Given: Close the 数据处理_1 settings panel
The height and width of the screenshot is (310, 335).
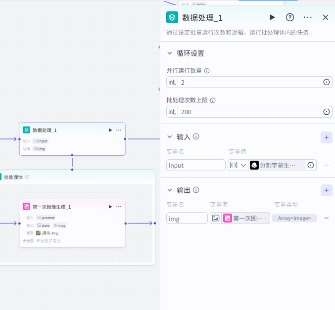Looking at the screenshot, I should pos(325,17).
